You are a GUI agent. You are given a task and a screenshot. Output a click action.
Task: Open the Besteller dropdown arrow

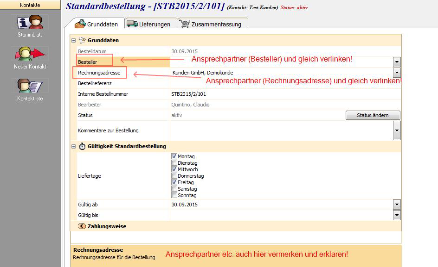coord(397,62)
